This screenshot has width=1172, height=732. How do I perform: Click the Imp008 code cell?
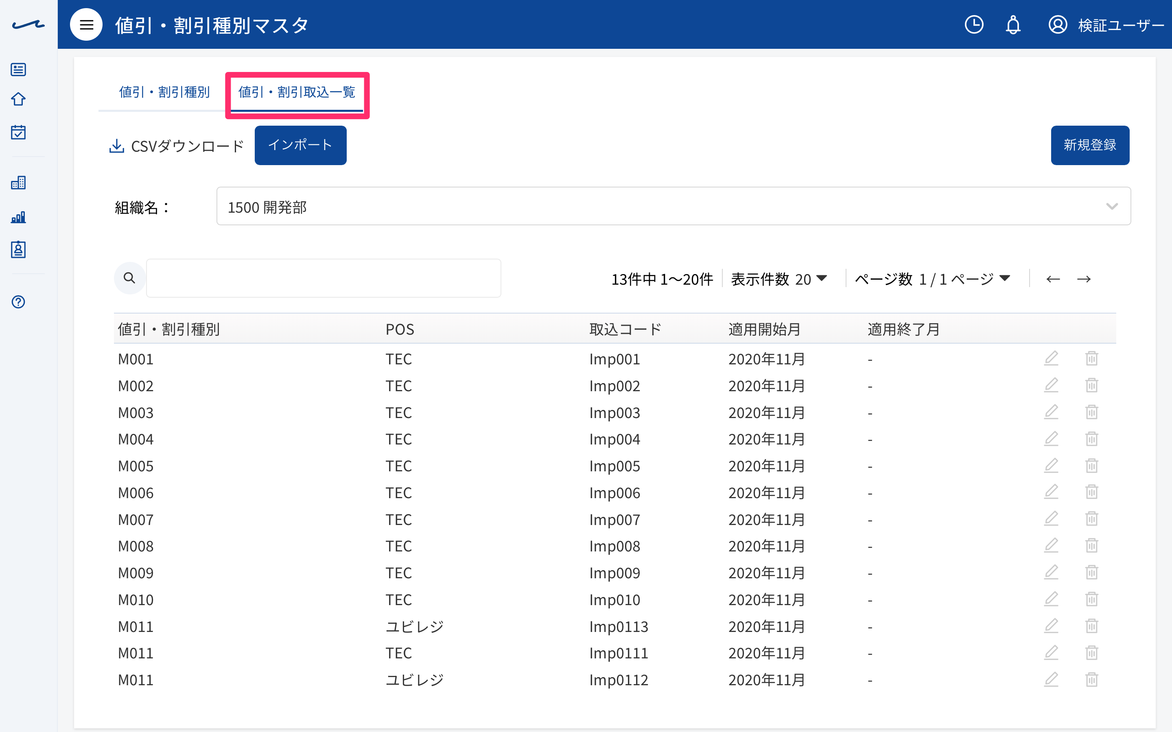(x=614, y=546)
